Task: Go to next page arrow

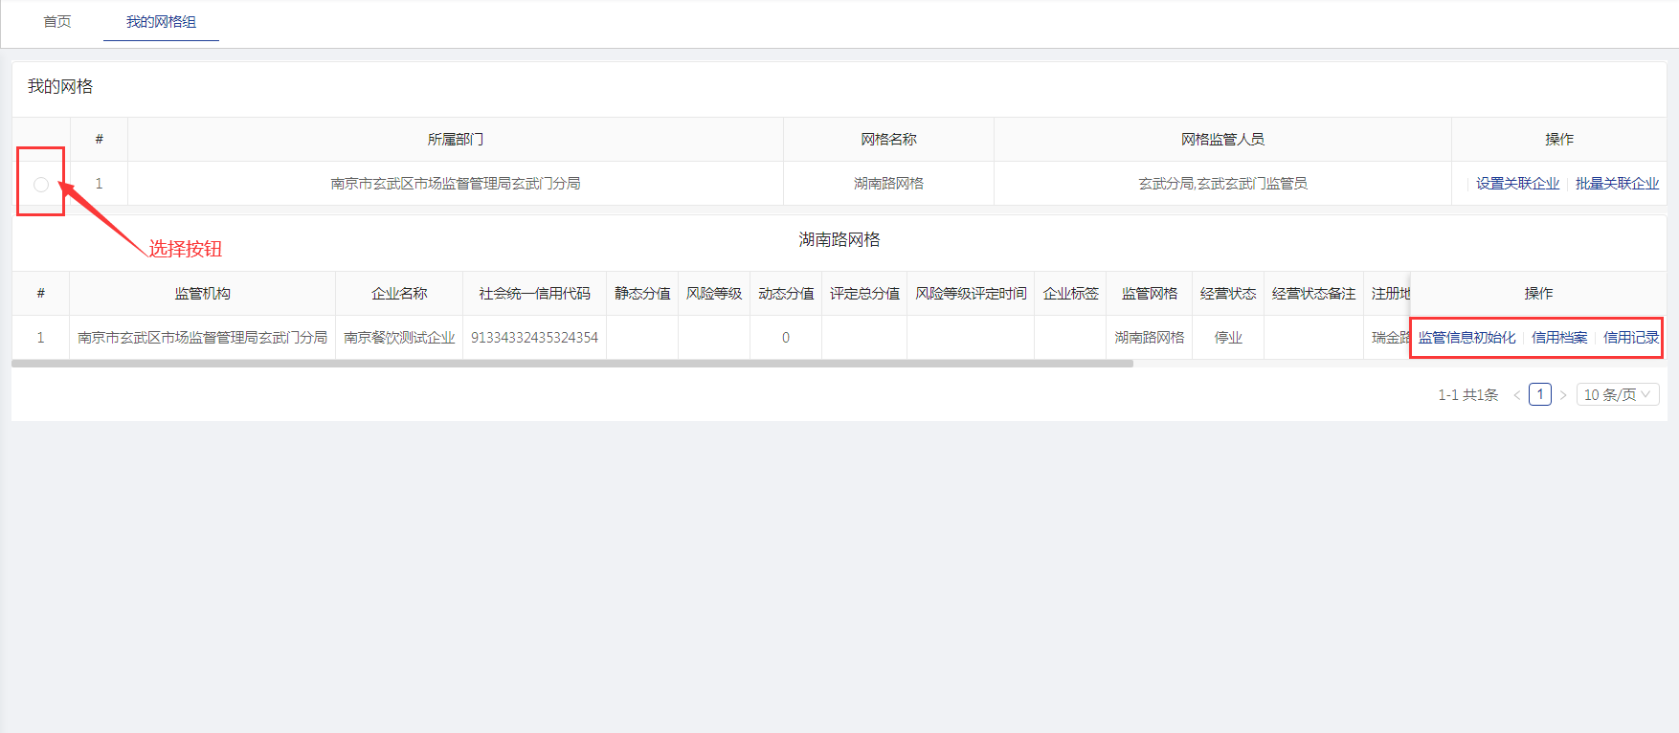Action: (x=1563, y=395)
